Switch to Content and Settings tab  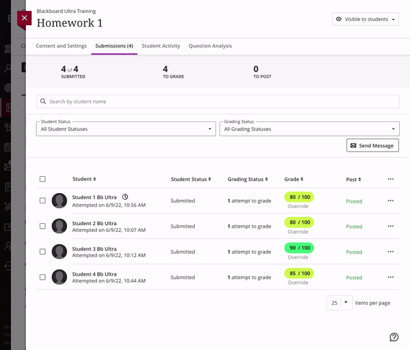tap(61, 46)
